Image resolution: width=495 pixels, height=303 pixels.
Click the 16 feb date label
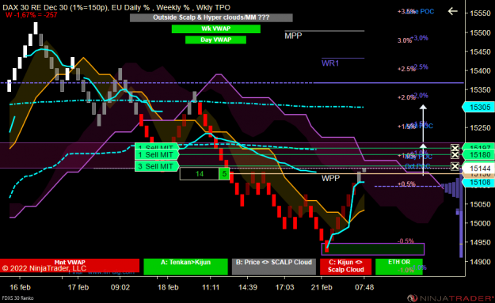(21, 287)
